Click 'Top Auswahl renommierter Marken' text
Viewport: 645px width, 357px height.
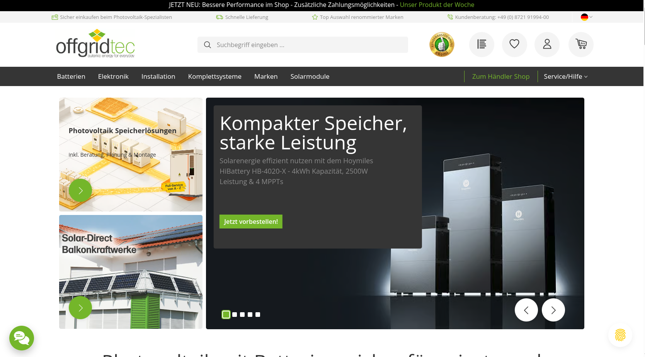point(361,17)
